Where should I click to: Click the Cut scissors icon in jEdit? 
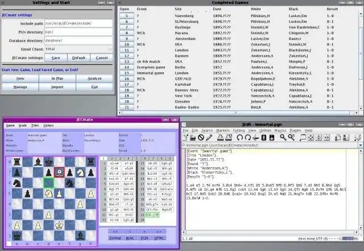pyautogui.click(x=255, y=138)
